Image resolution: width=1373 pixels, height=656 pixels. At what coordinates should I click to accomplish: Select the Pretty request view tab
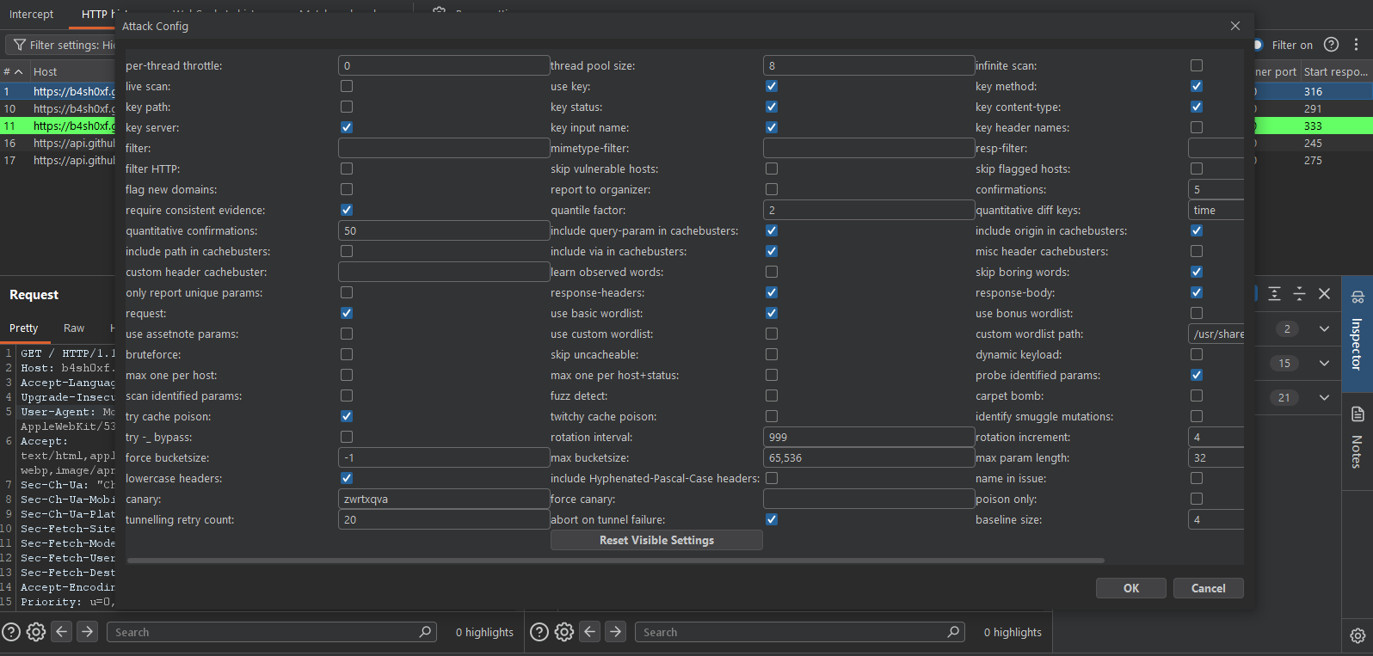click(x=24, y=328)
